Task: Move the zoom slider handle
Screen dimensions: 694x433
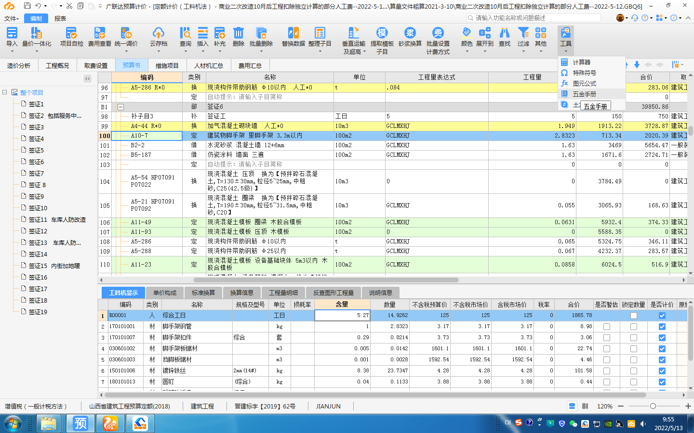Action: tap(653, 406)
